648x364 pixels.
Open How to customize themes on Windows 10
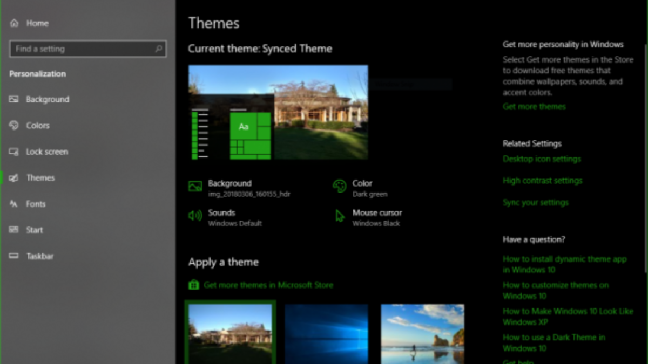(556, 290)
